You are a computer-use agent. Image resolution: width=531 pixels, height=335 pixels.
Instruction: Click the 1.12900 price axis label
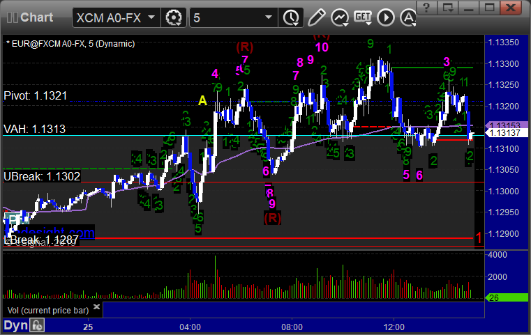click(503, 233)
